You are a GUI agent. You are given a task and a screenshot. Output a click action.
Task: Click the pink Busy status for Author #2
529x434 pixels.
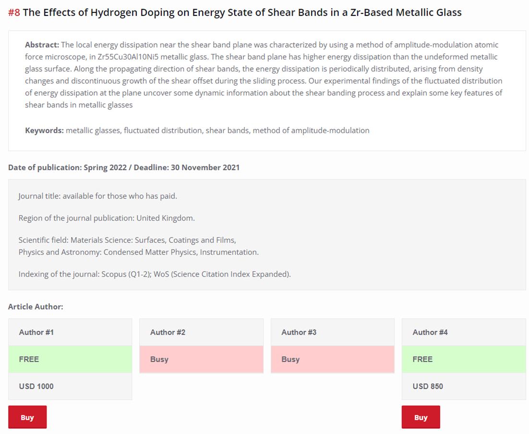click(201, 359)
